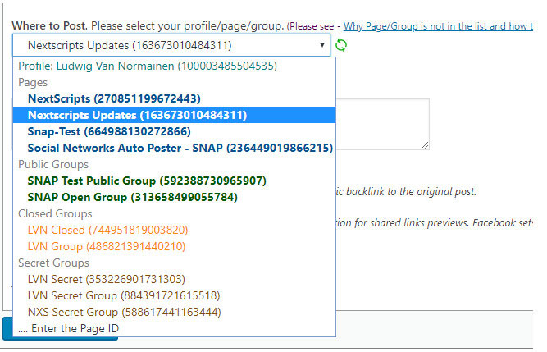The height and width of the screenshot is (352, 547).
Task: Pick LVN Closed group option
Action: 107,230
